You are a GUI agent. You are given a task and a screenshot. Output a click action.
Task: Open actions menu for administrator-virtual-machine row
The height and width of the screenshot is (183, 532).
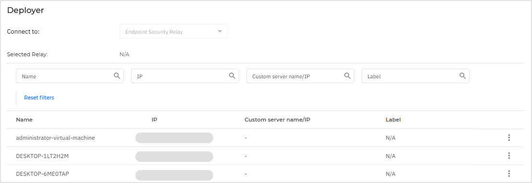[x=509, y=137]
